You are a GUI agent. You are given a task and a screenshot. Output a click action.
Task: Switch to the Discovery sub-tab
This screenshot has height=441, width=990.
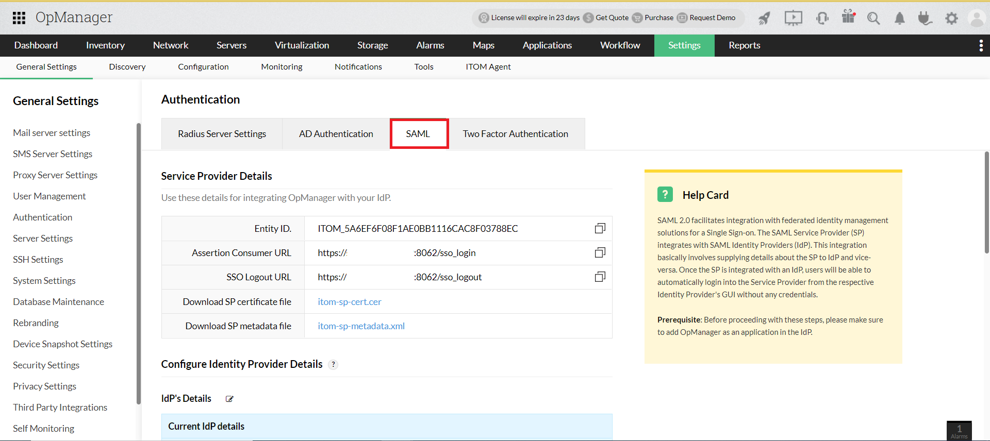(127, 67)
